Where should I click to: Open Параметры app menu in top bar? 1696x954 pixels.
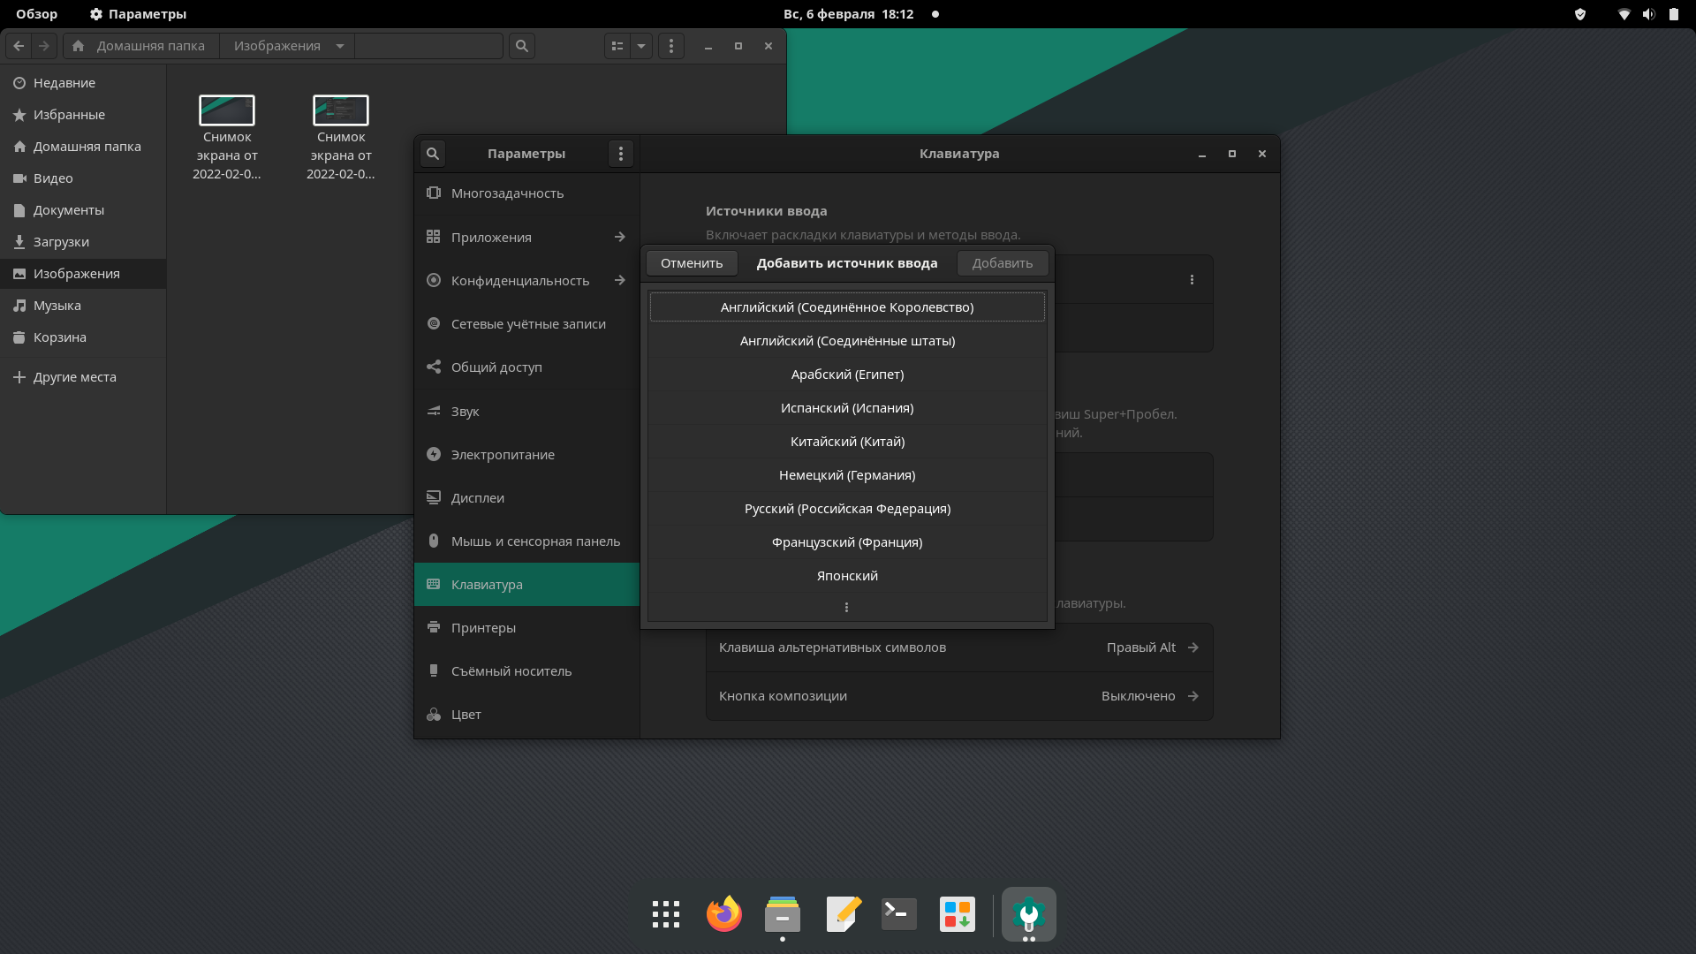coord(138,14)
